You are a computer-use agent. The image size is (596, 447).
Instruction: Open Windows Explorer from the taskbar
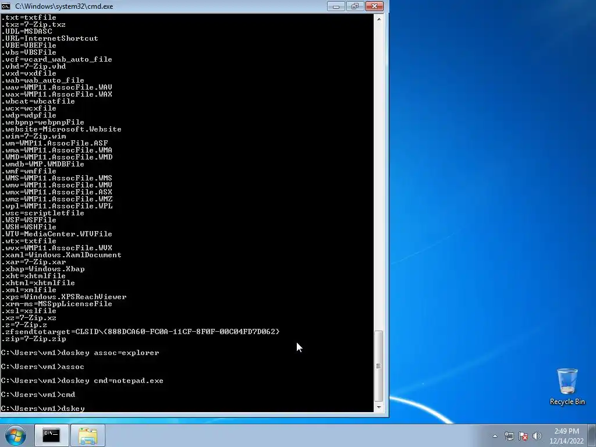click(88, 435)
